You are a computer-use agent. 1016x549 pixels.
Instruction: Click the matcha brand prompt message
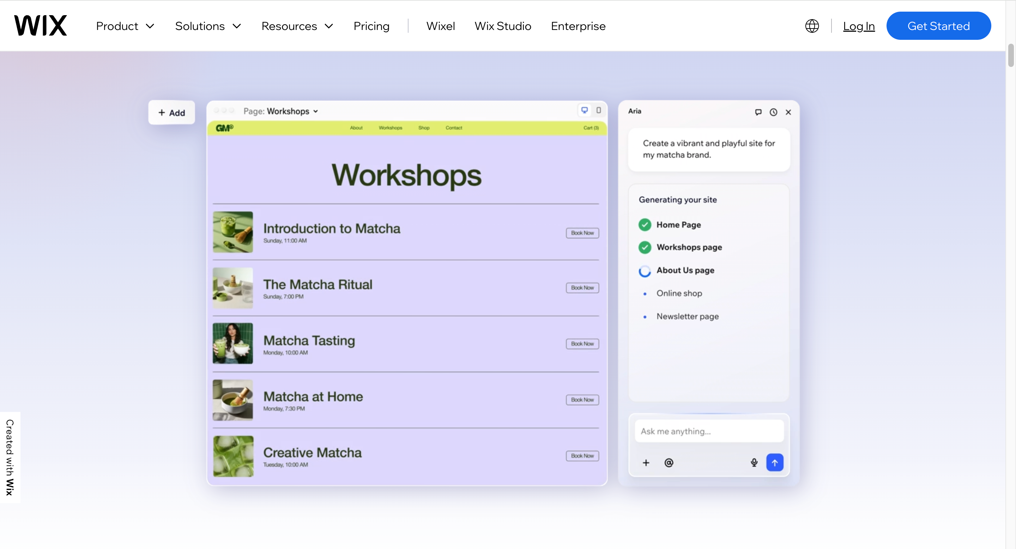pos(709,149)
